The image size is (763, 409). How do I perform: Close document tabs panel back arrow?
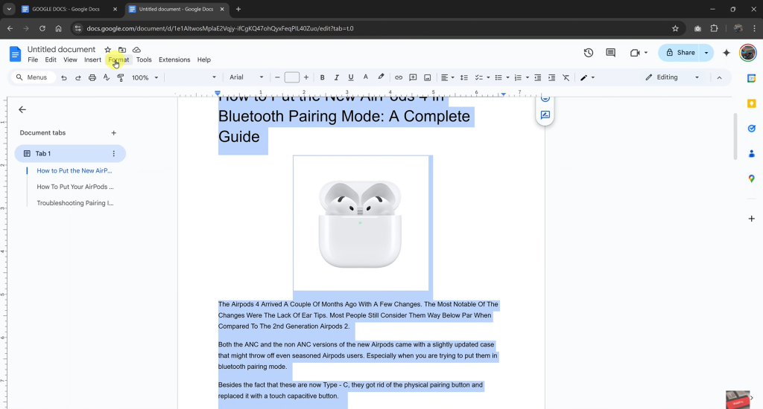point(22,110)
